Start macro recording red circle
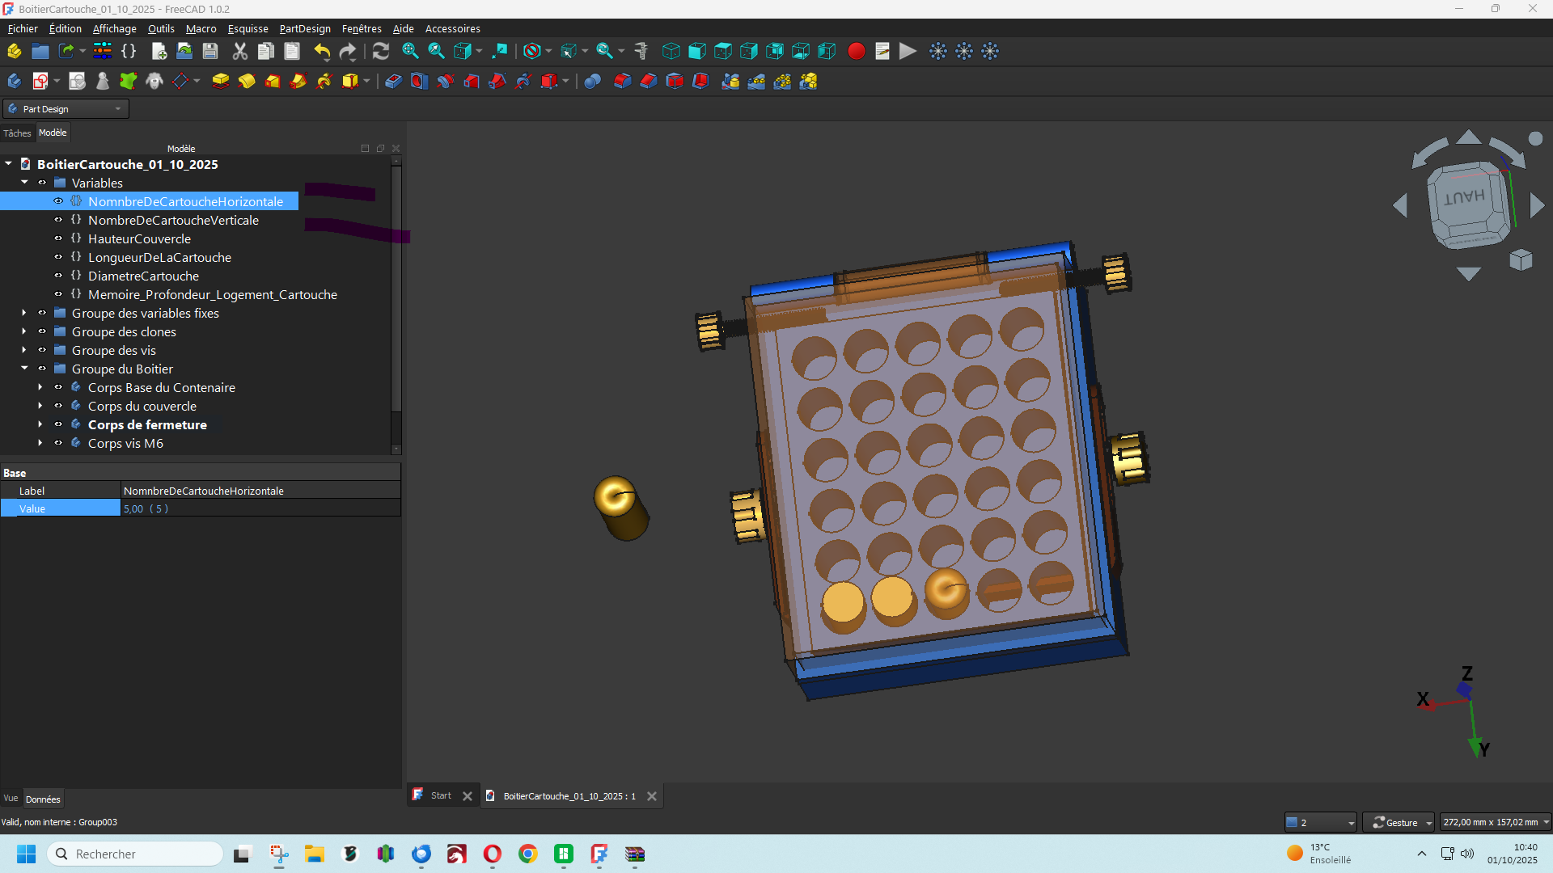 pos(856,52)
